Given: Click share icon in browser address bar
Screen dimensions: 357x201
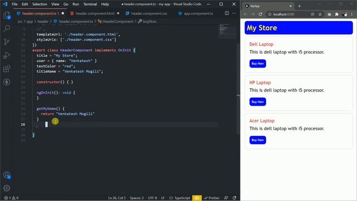Looking at the screenshot, I should click(x=312, y=15).
